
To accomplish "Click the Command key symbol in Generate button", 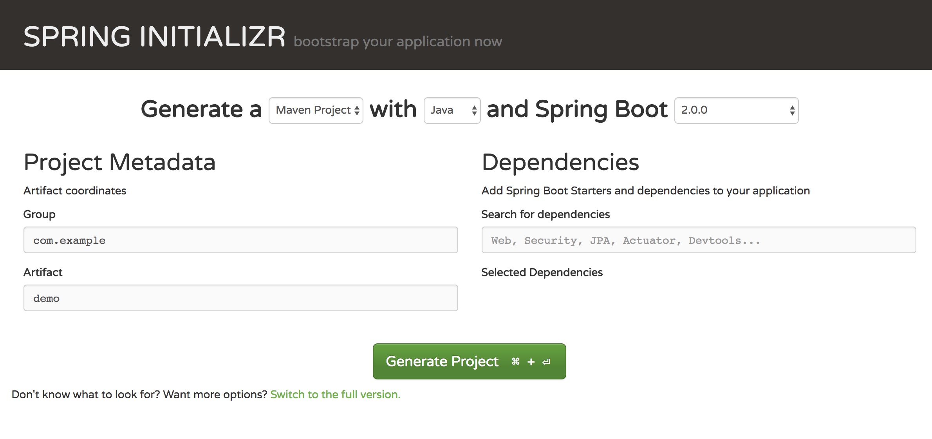I will [516, 361].
